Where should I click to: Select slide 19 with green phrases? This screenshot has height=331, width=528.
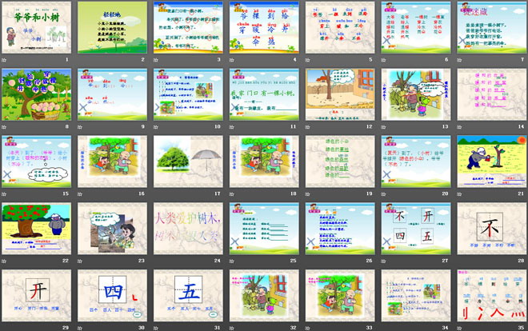340,162
